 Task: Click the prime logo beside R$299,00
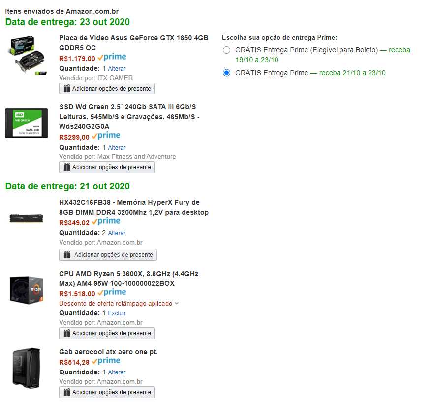pyautogui.click(x=106, y=136)
